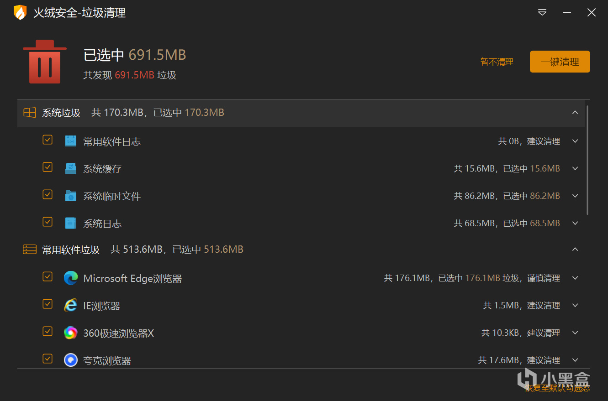The width and height of the screenshot is (608, 401).
Task: Uncheck the 系统缓存 checkbox
Action: point(48,167)
